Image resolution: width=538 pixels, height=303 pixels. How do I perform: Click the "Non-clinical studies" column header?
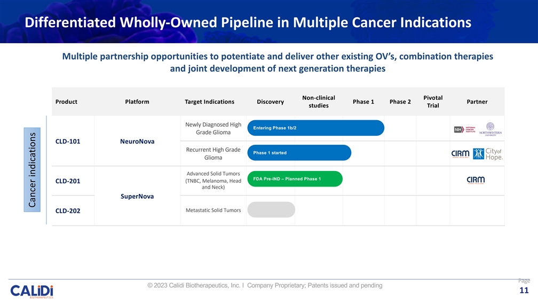tap(318, 102)
